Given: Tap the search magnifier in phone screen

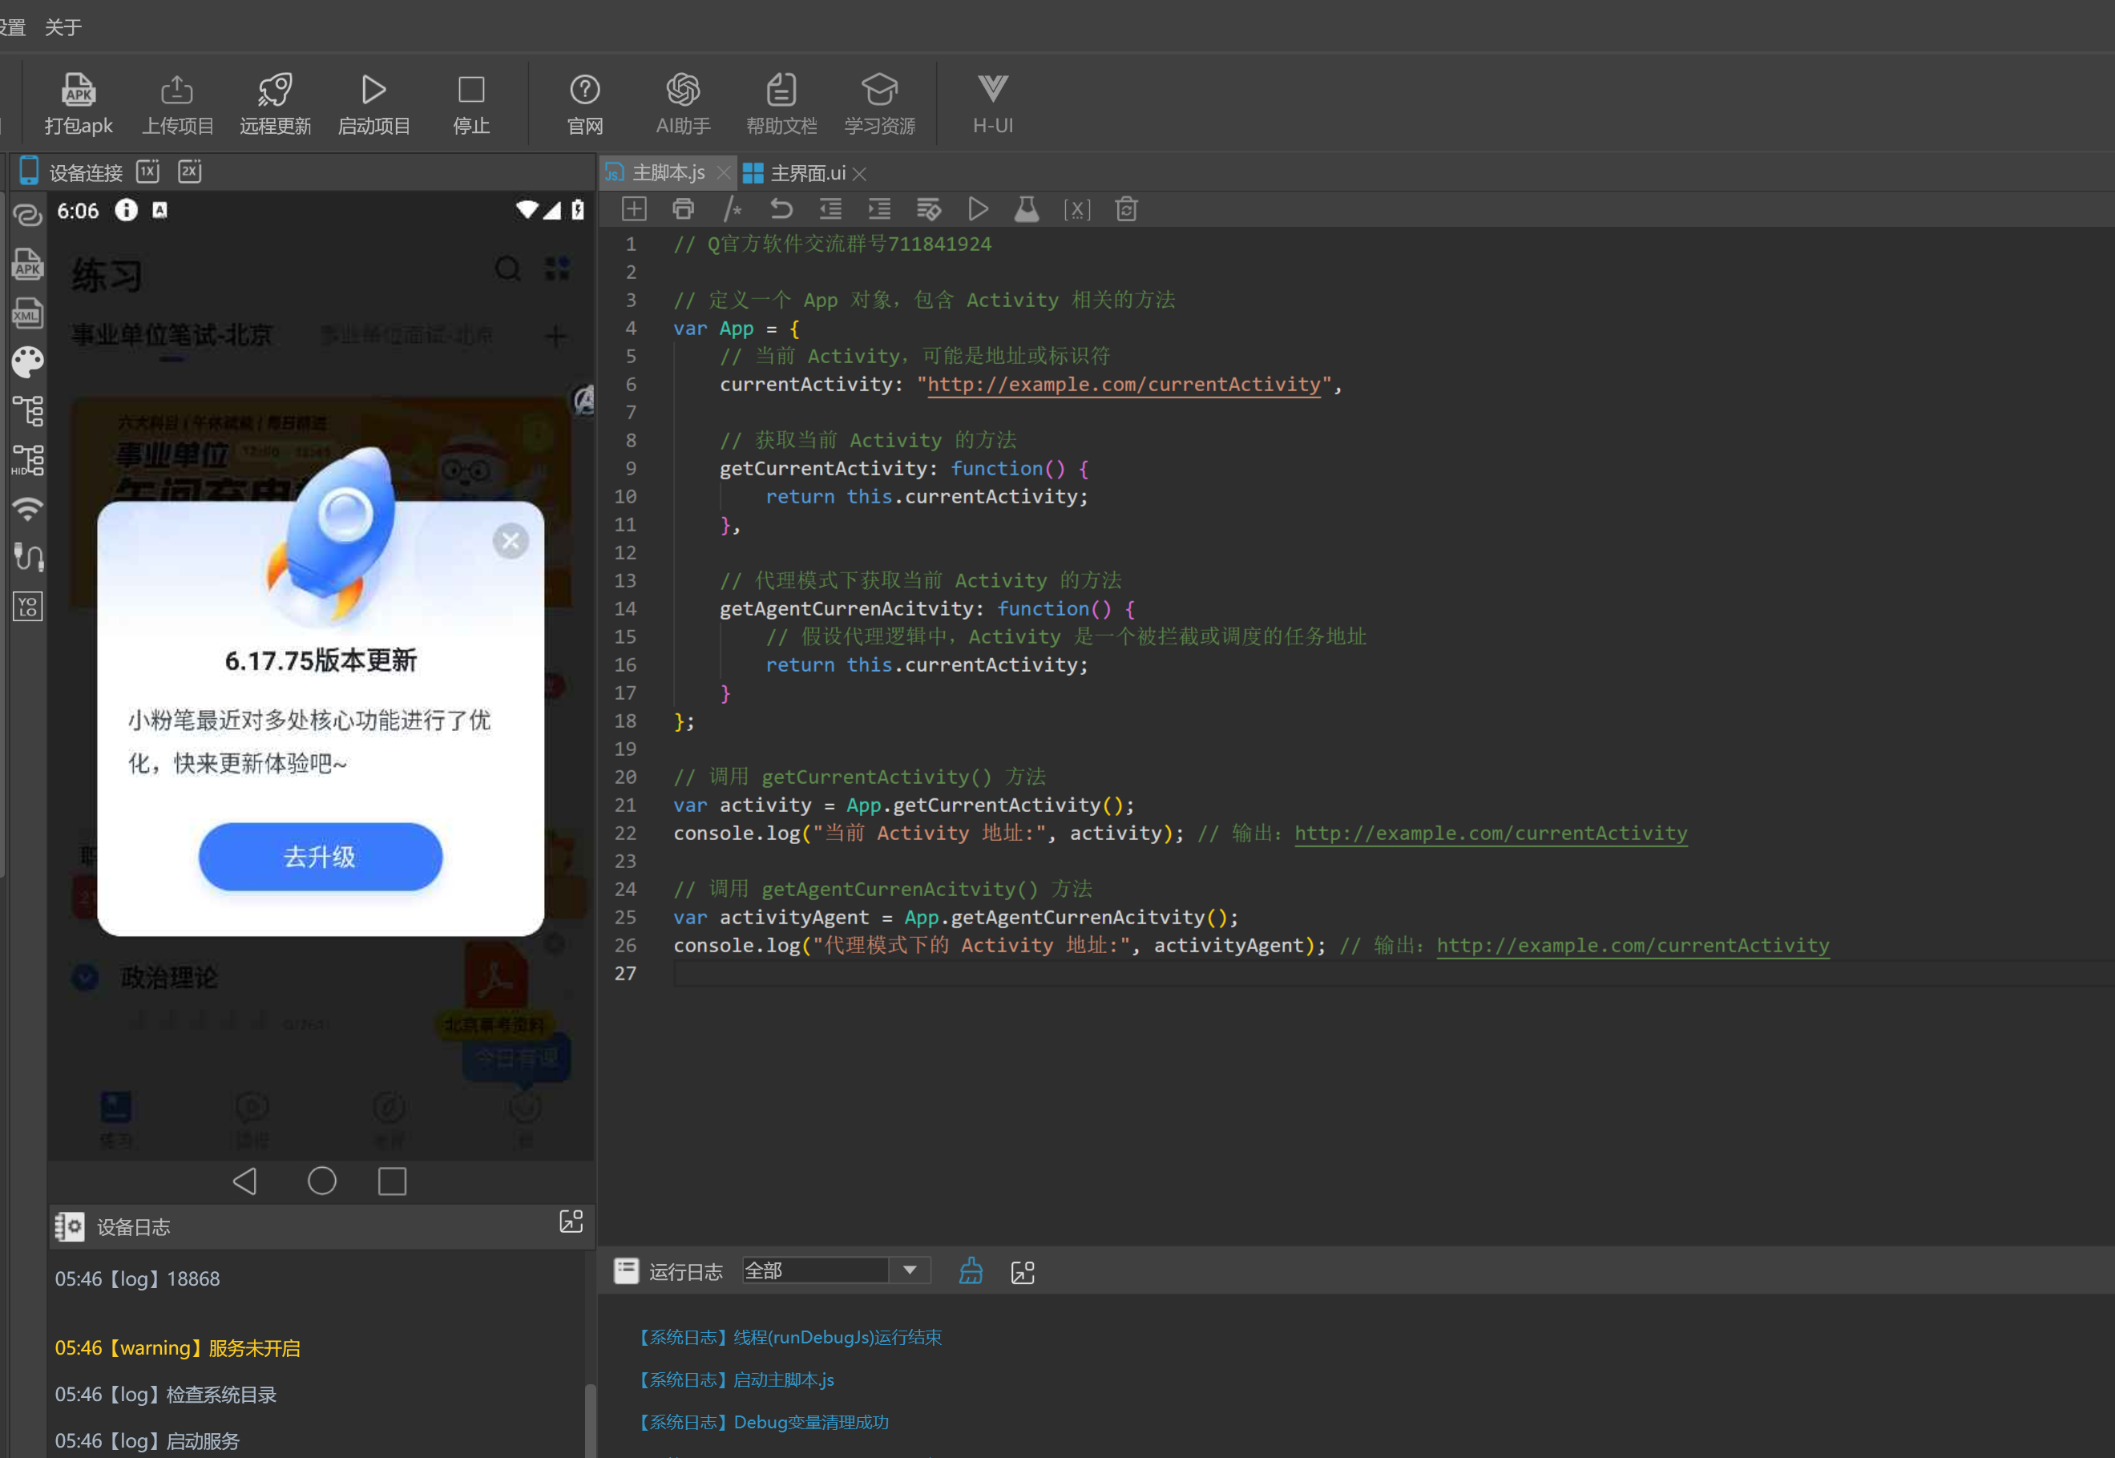Looking at the screenshot, I should [x=508, y=269].
